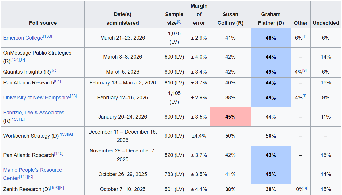This screenshot has height=195, width=342.
Task: Open the University of New Hampshire link
Action: click(x=36, y=98)
